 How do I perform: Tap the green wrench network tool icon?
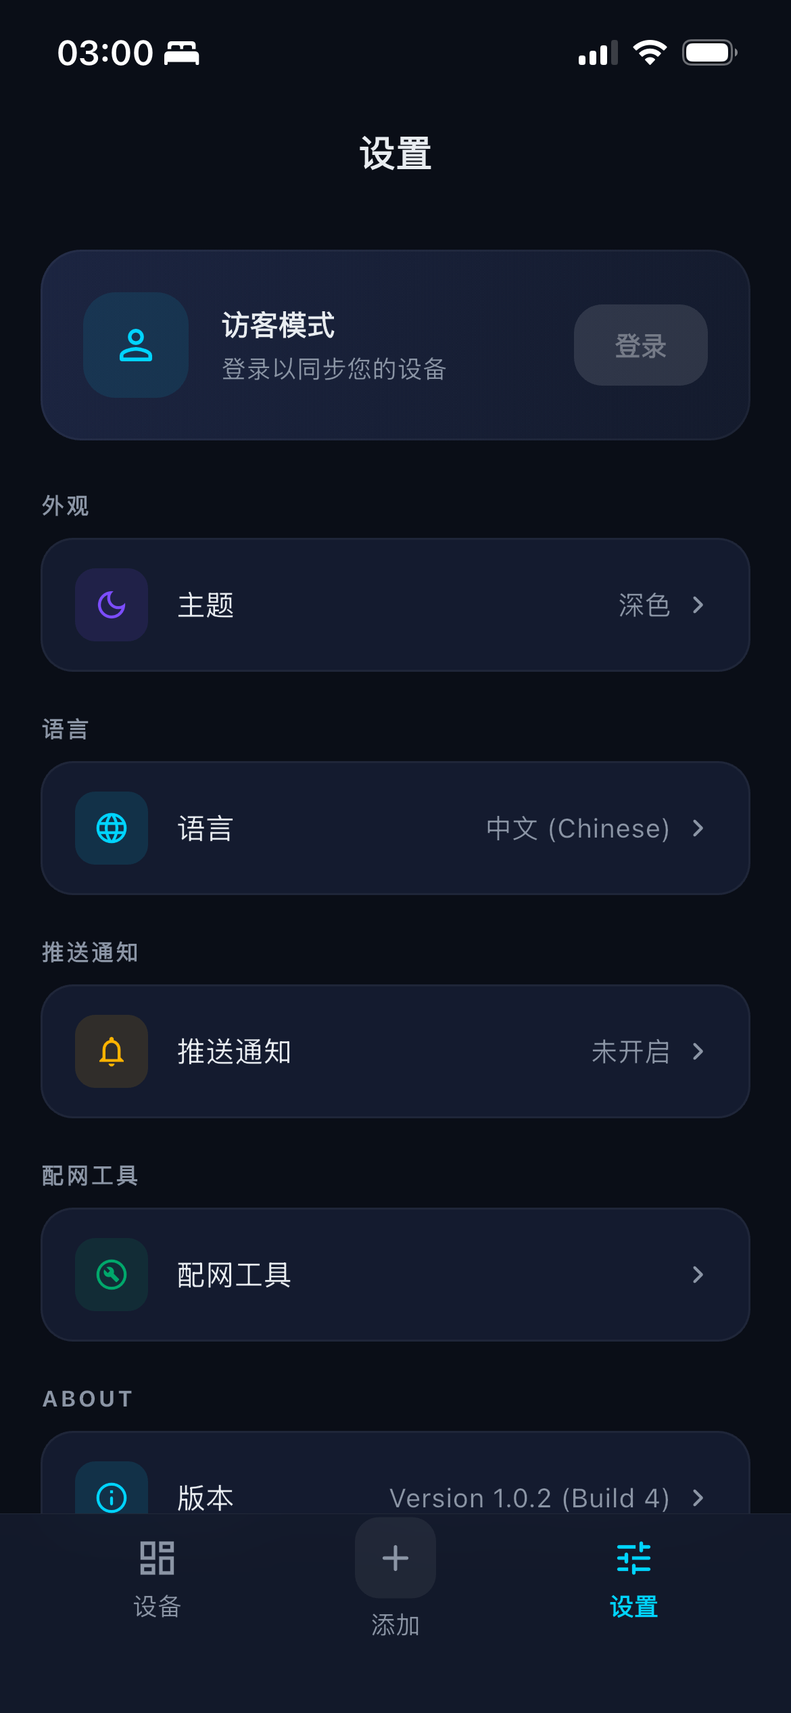pos(112,1275)
